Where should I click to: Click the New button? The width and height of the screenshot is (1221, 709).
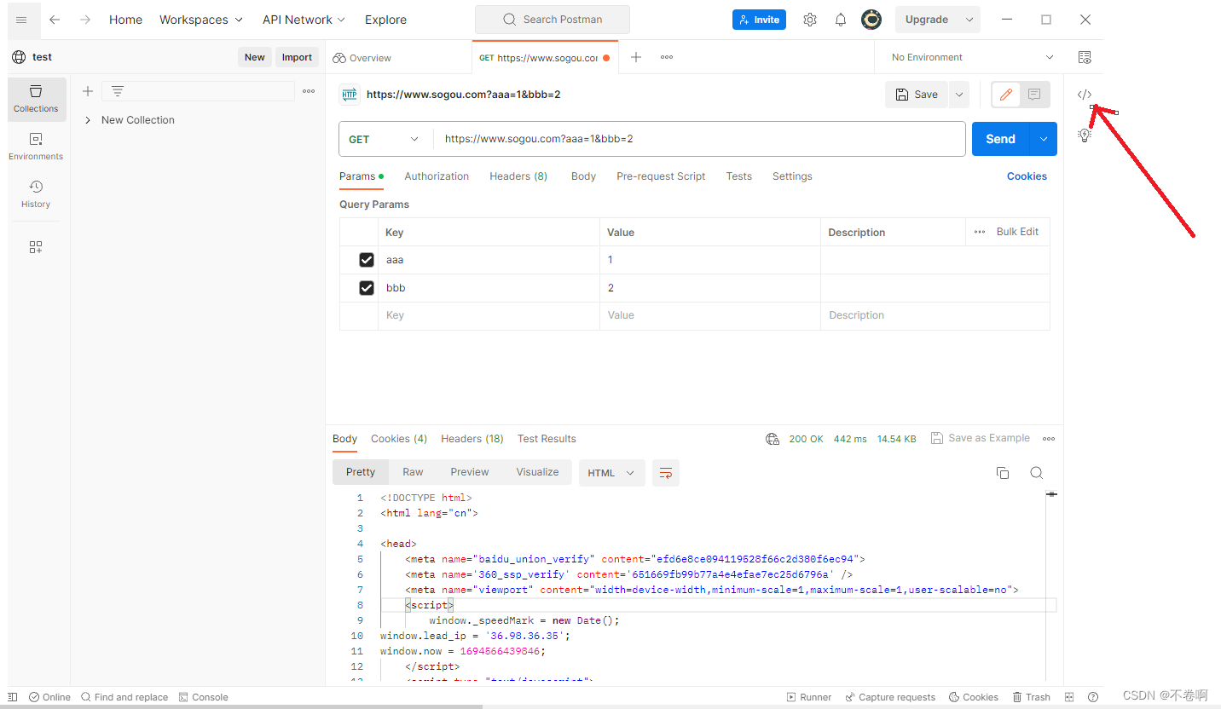point(255,57)
